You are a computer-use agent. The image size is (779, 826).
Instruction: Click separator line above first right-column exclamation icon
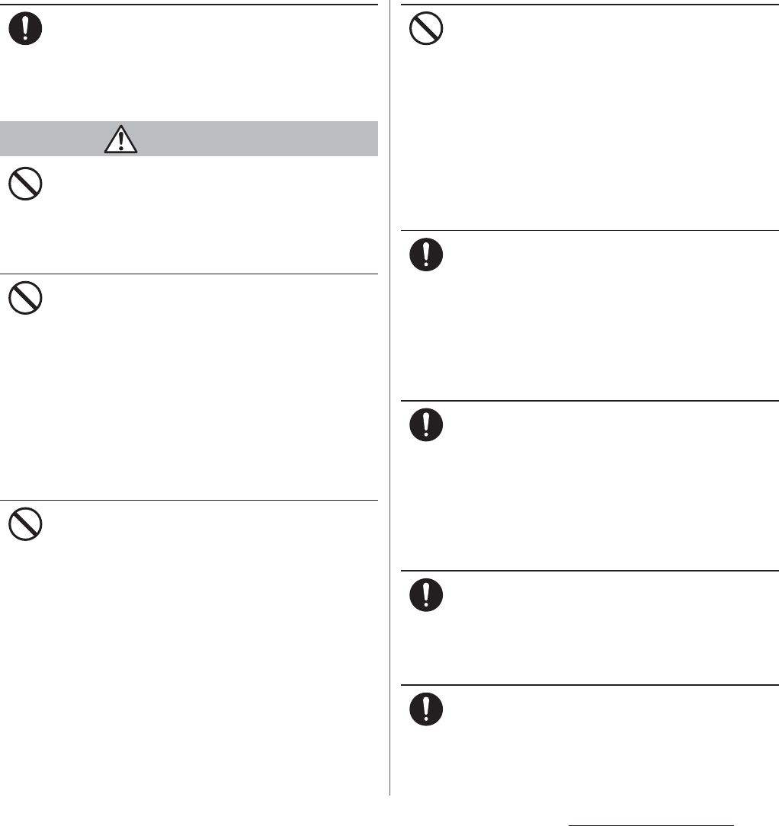point(590,231)
